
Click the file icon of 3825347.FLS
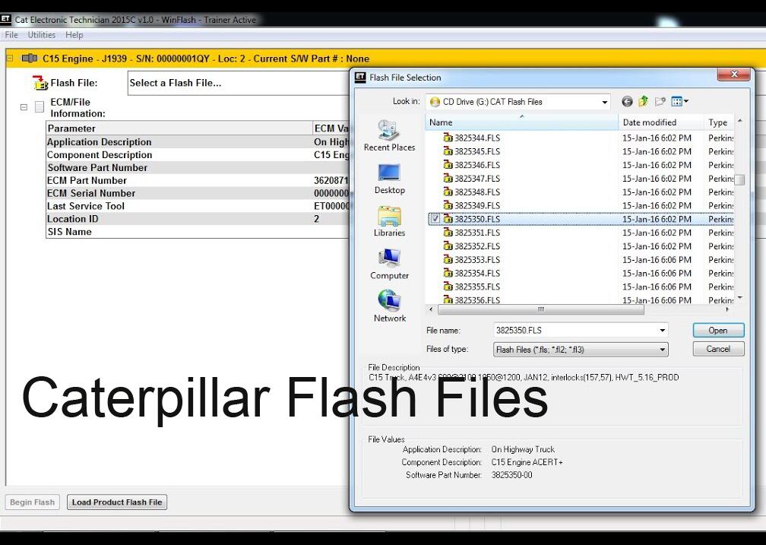pyautogui.click(x=448, y=179)
